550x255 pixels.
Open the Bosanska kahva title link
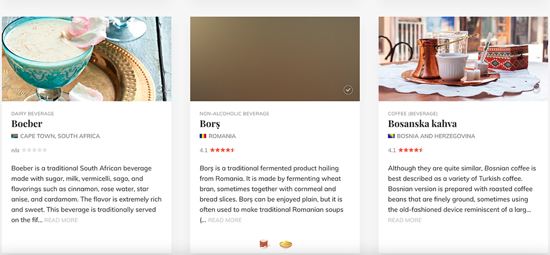pyautogui.click(x=422, y=123)
